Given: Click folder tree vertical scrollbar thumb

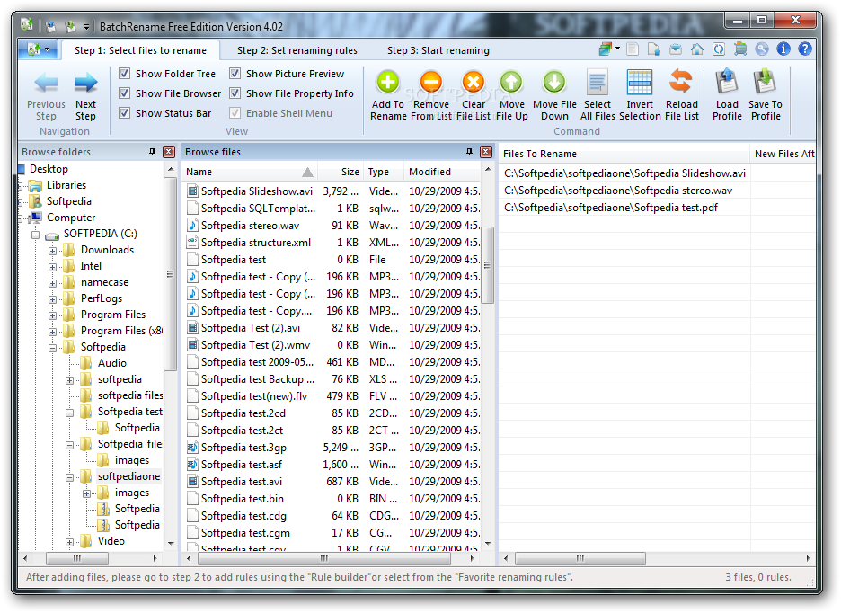Looking at the screenshot, I should 170,274.
